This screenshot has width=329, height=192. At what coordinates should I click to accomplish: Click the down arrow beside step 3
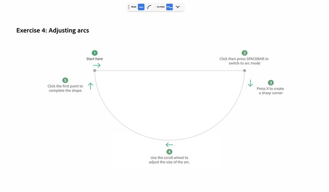(x=250, y=83)
